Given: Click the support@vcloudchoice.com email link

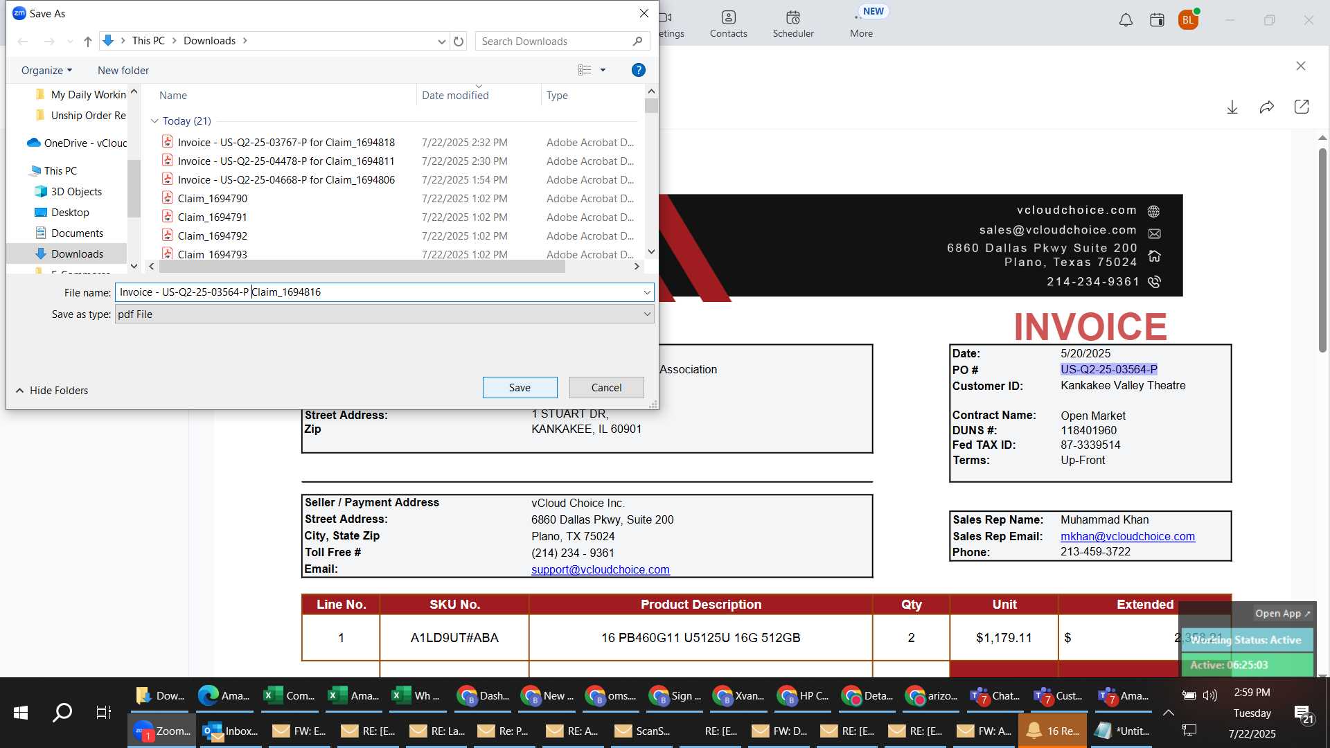Looking at the screenshot, I should [x=600, y=570].
